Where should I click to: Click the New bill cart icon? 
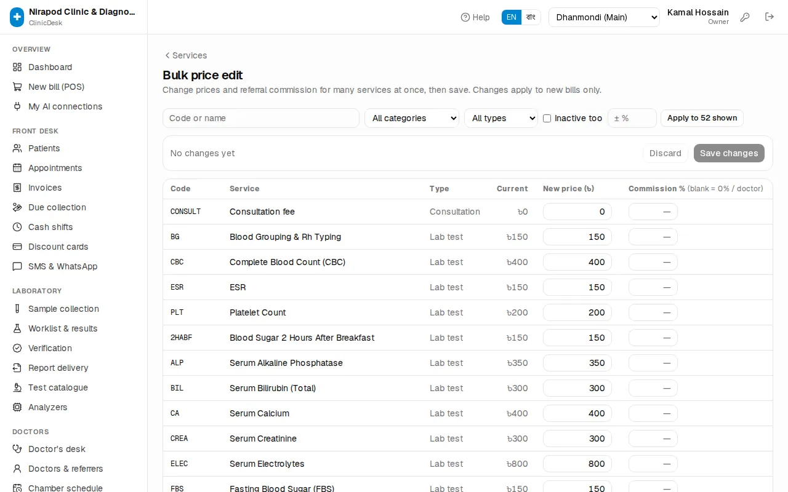pos(17,87)
